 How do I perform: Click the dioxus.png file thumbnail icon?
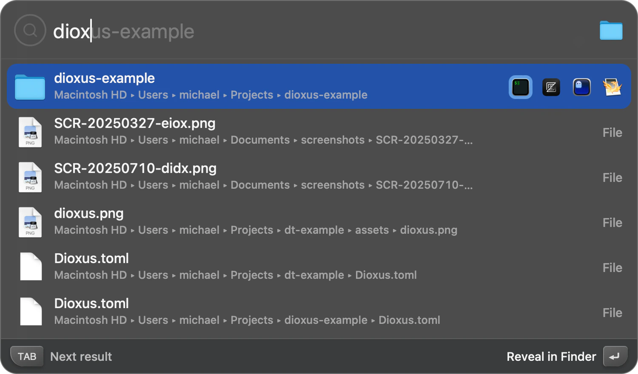(x=30, y=222)
